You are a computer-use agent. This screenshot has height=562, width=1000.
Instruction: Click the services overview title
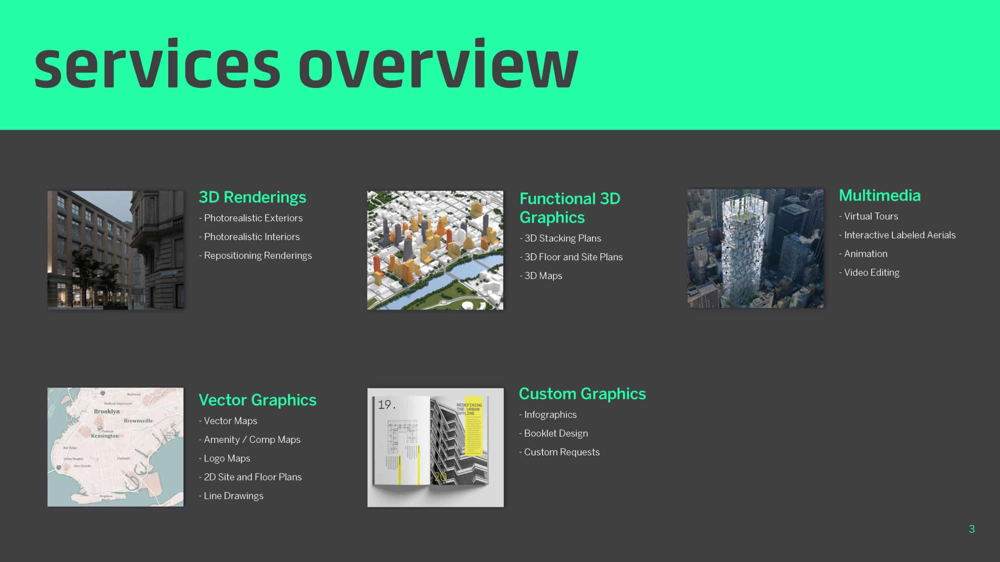pyautogui.click(x=306, y=65)
